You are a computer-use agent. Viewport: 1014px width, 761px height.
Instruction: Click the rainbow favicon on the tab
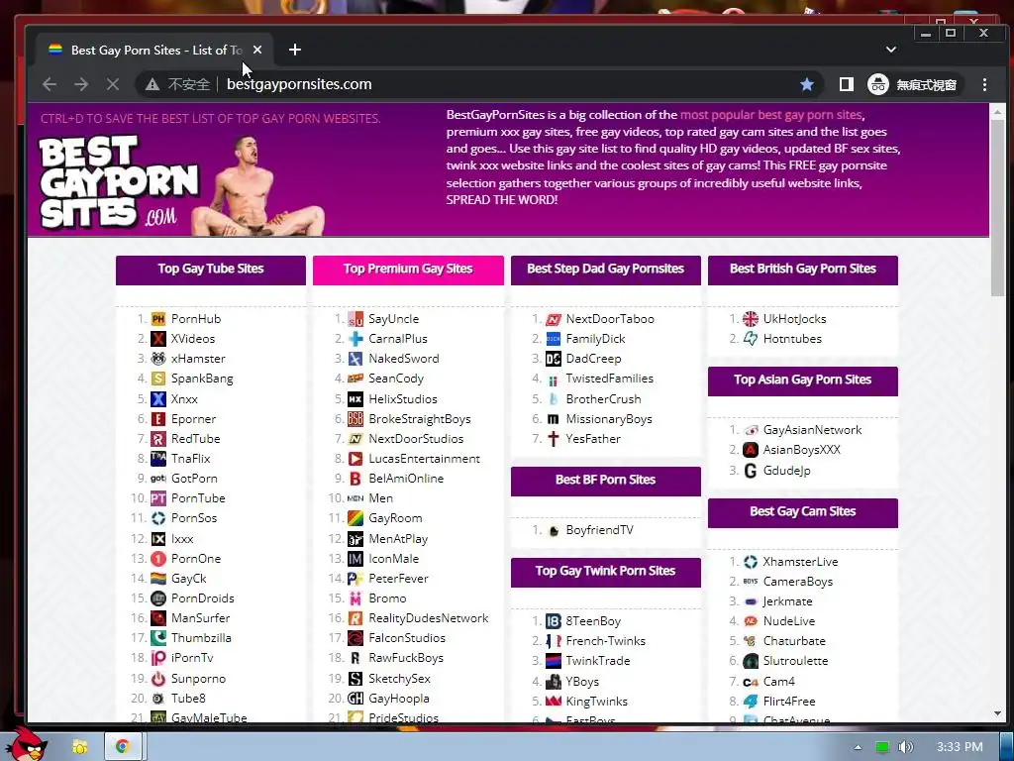(x=55, y=50)
